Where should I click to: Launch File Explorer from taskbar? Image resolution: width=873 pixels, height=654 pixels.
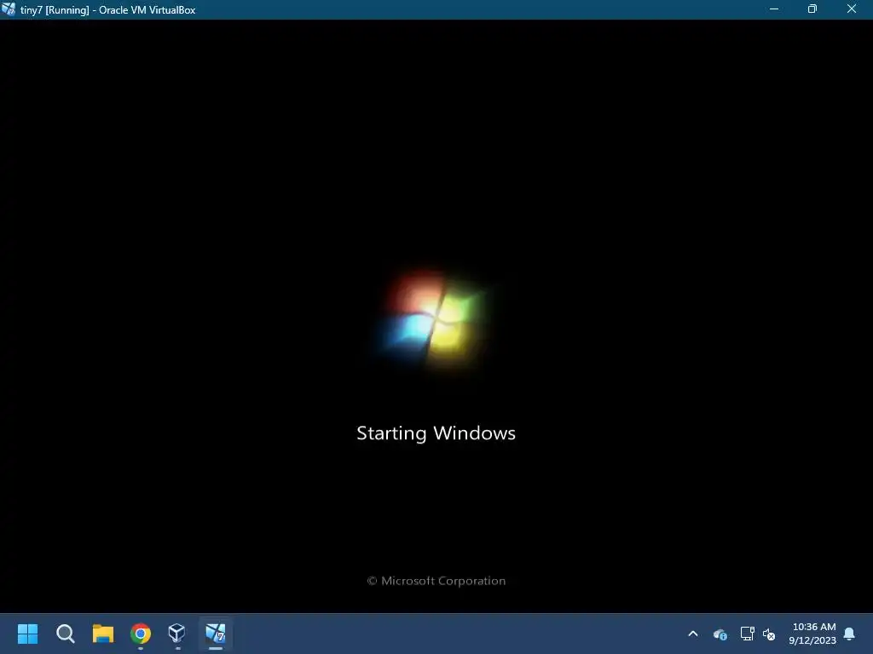[x=103, y=634]
